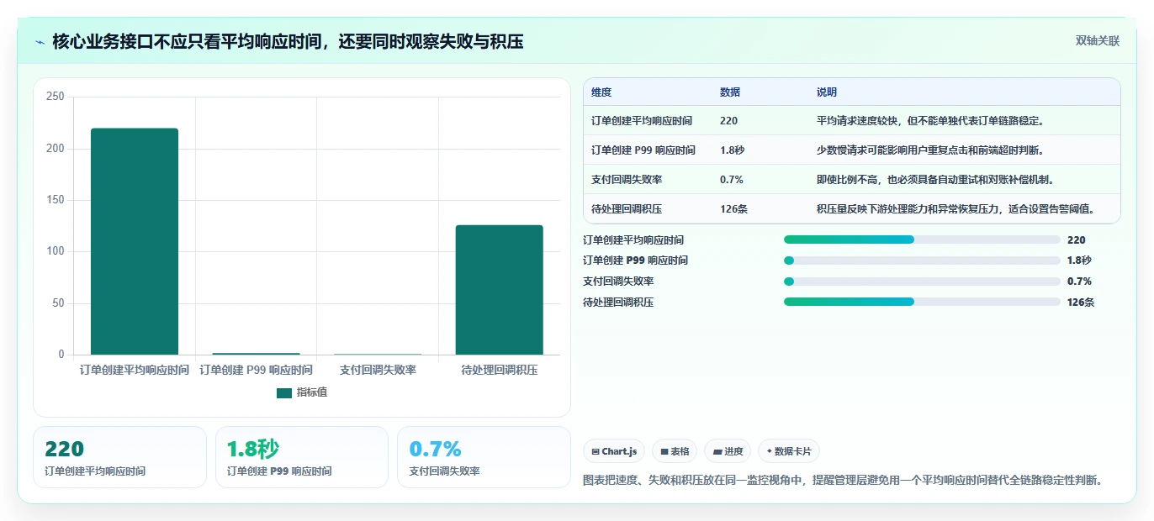
Task: Click the progress icon in 进度 chip
Action: [717, 452]
